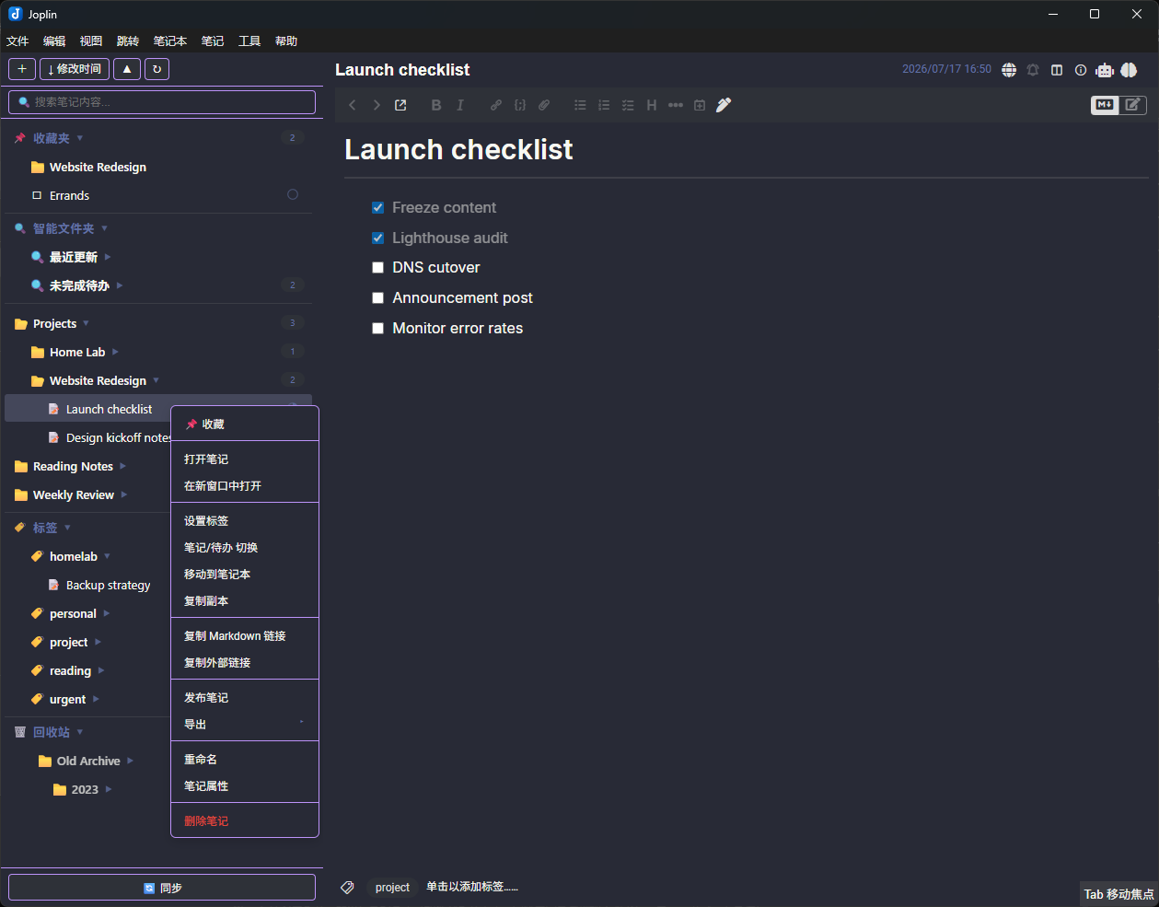Reverse sort order with the up-arrow button
This screenshot has width=1159, height=907.
pyautogui.click(x=127, y=69)
